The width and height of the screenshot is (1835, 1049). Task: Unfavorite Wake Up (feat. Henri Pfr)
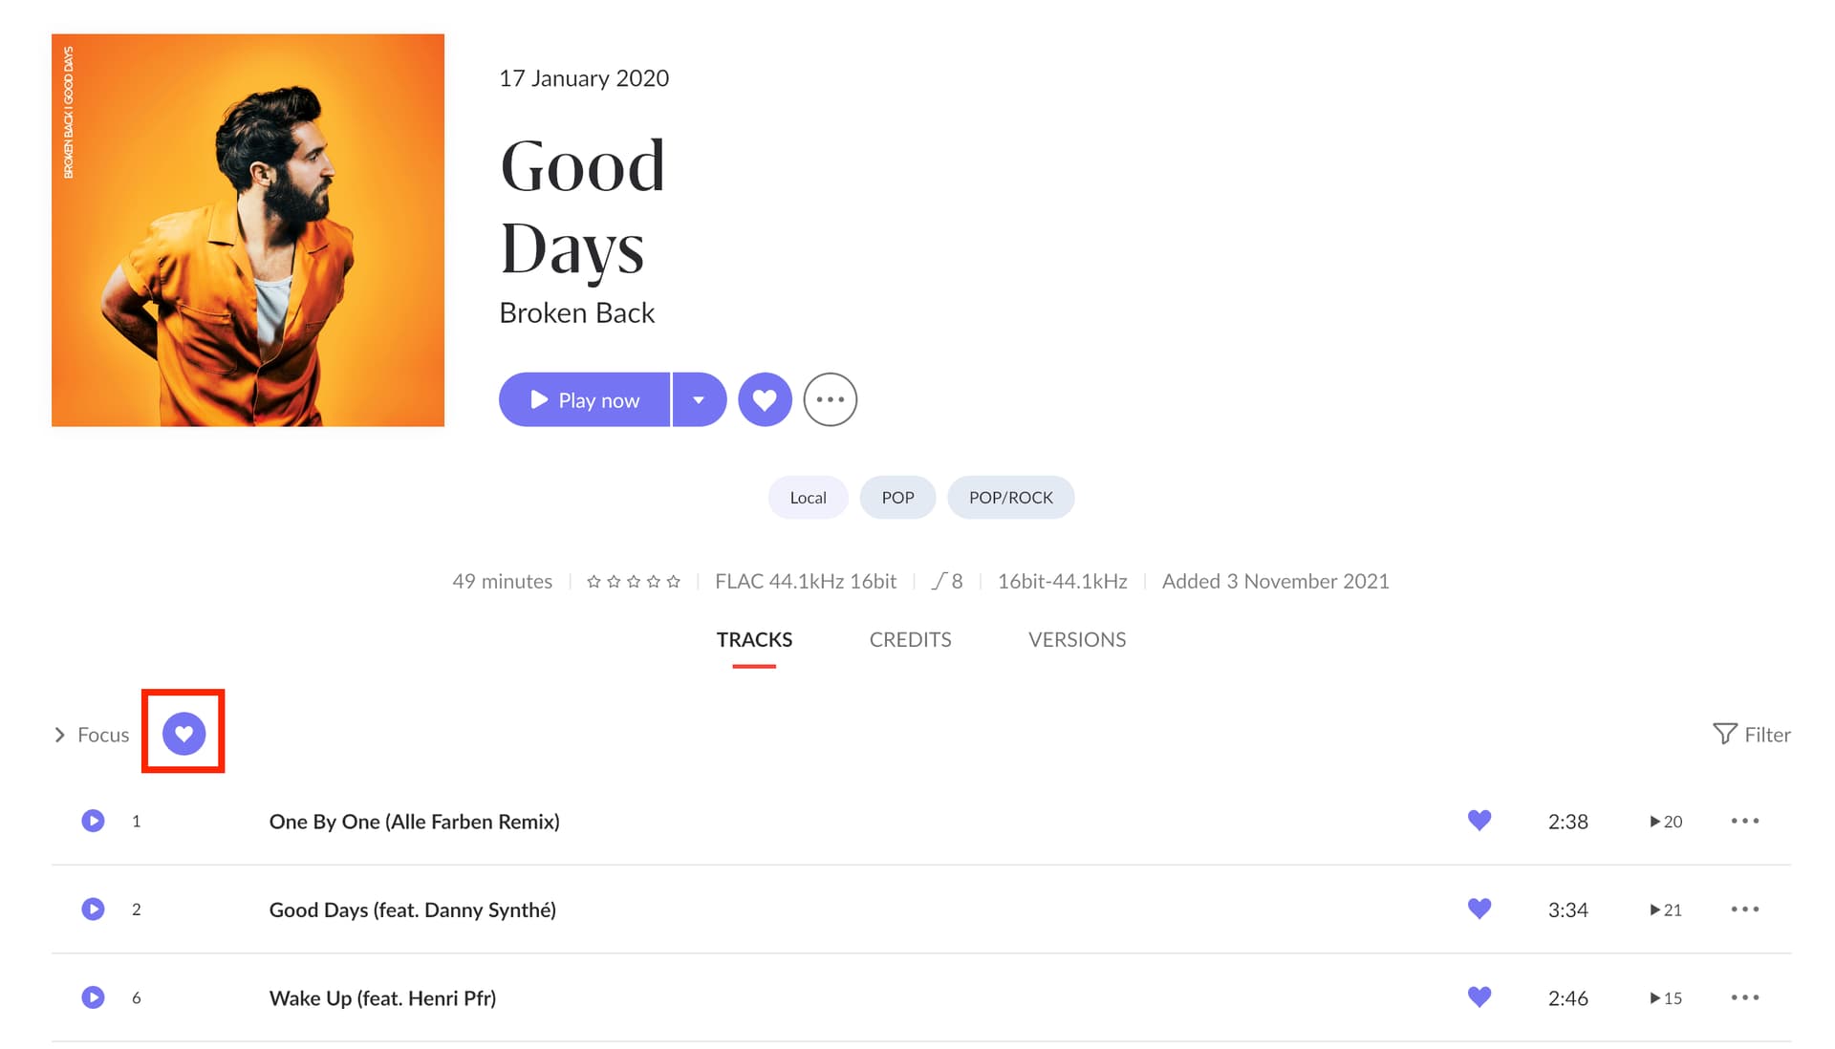point(1479,997)
